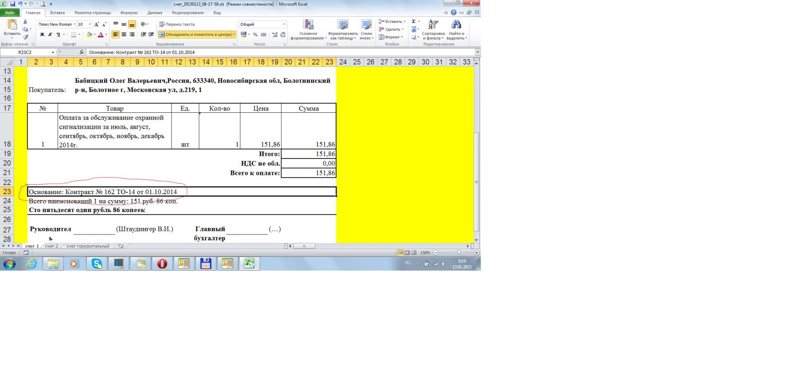Apply the percent number format

[255, 35]
